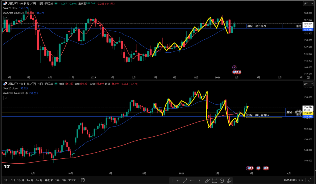Open upper chart settings gear icon
The width and height of the screenshot is (316, 184).
(309, 78)
